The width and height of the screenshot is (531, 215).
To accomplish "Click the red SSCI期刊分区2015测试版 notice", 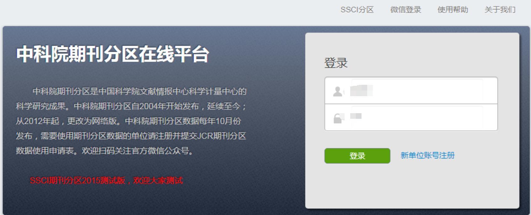I will tap(106, 180).
